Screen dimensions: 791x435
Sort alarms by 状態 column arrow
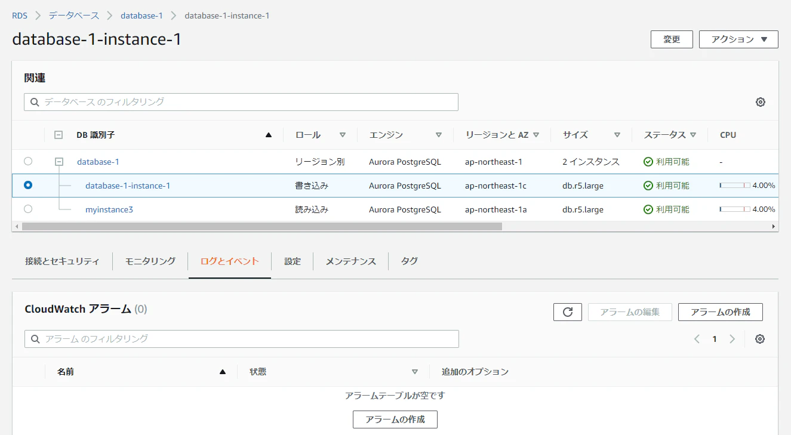(x=415, y=372)
